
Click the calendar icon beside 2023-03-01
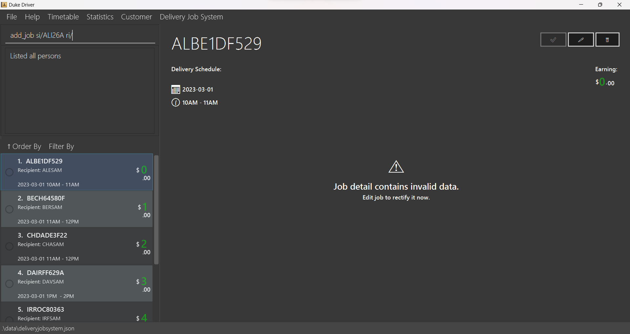coord(176,90)
